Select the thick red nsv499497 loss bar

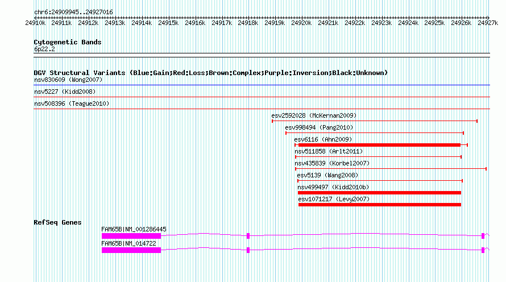coord(379,193)
